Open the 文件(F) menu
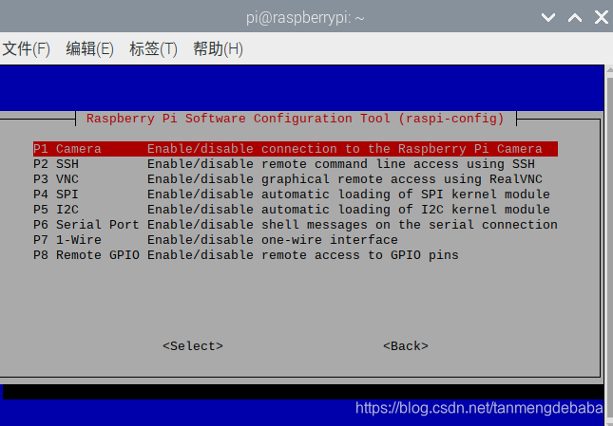613x426 pixels. tap(26, 48)
